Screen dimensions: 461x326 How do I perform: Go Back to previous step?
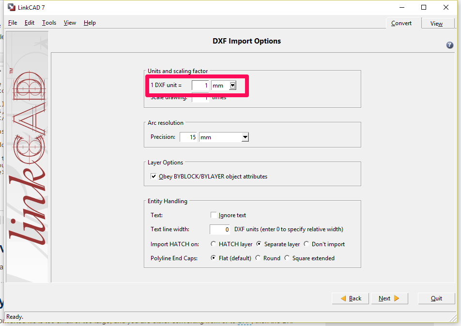(350, 298)
